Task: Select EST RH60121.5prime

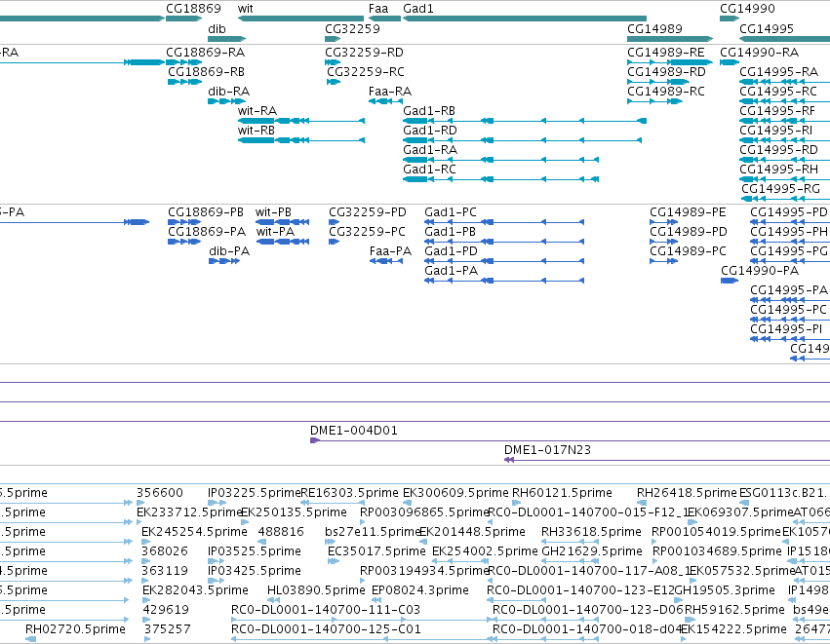Action: tap(517, 503)
